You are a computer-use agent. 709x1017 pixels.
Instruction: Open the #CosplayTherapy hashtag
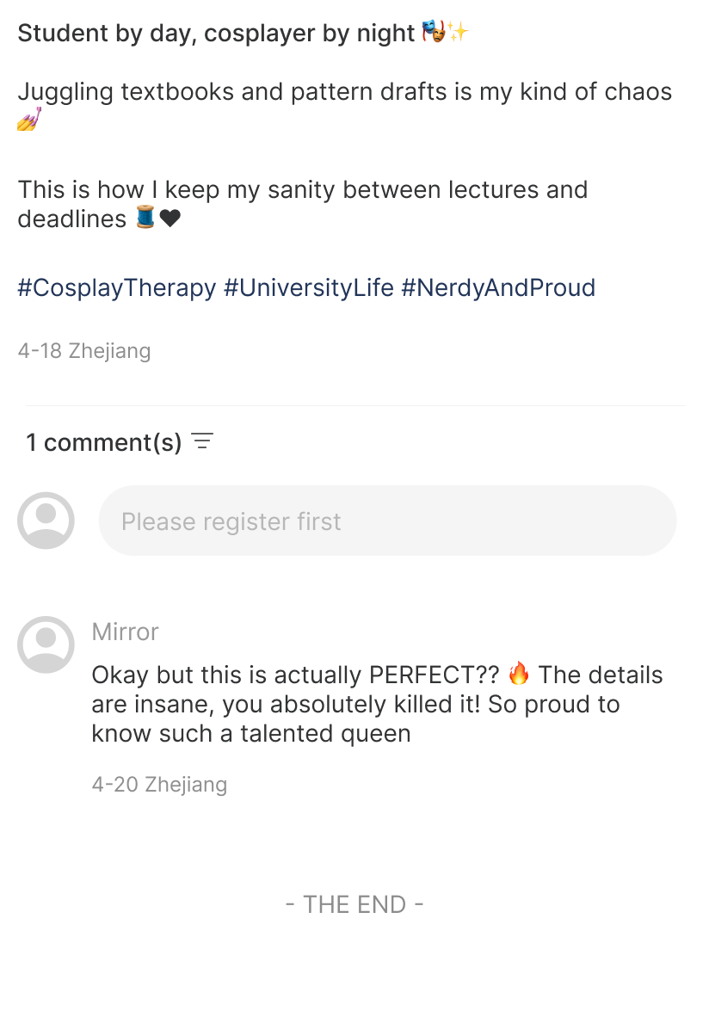pyautogui.click(x=116, y=287)
